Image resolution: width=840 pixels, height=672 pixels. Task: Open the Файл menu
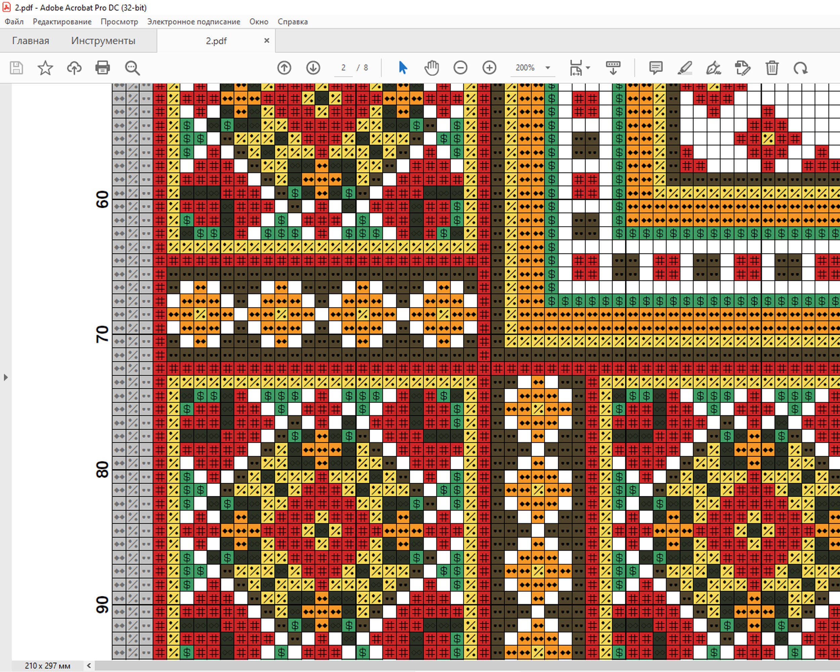14,22
